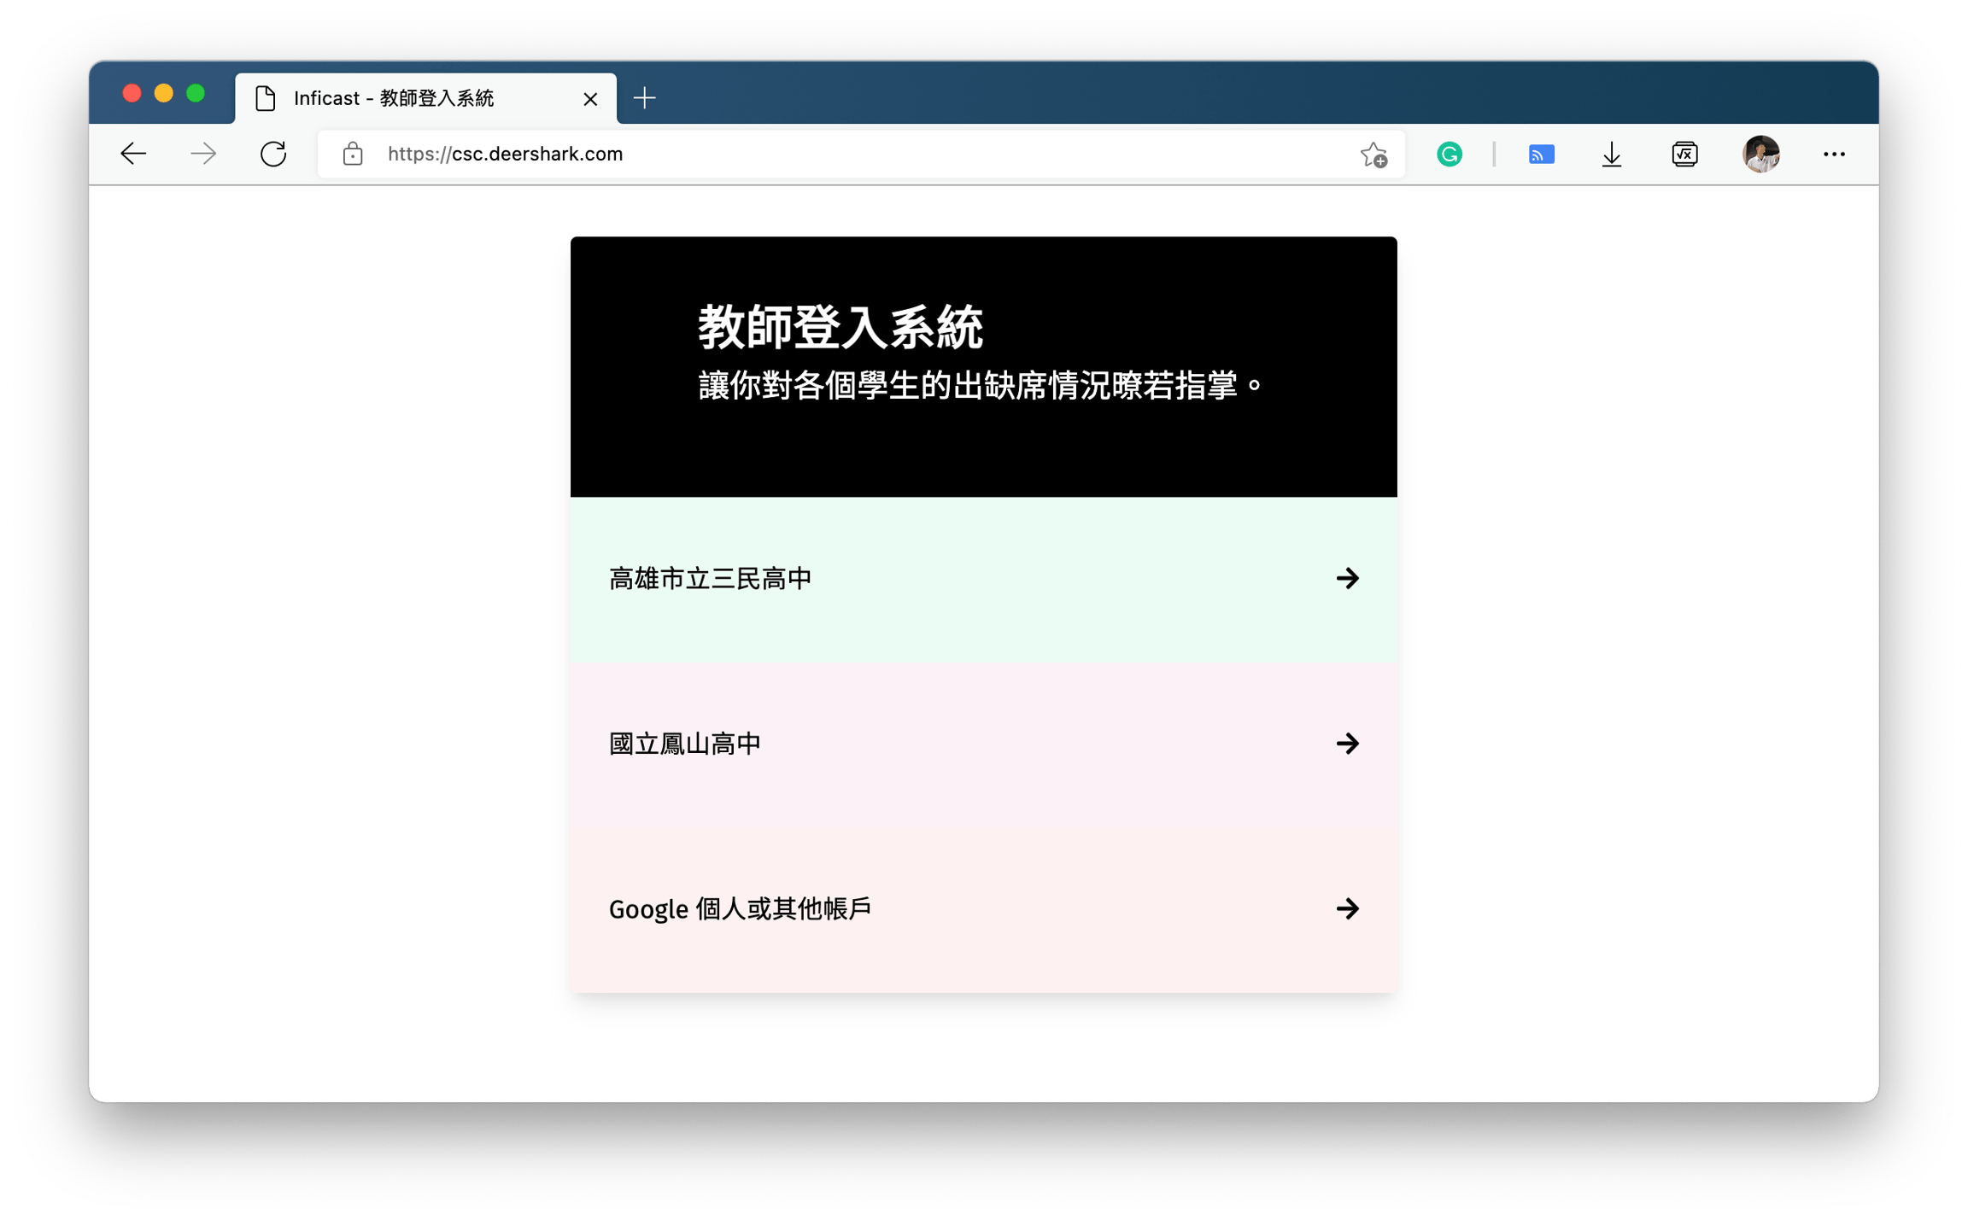Open the user profile avatar

pyautogui.click(x=1761, y=155)
